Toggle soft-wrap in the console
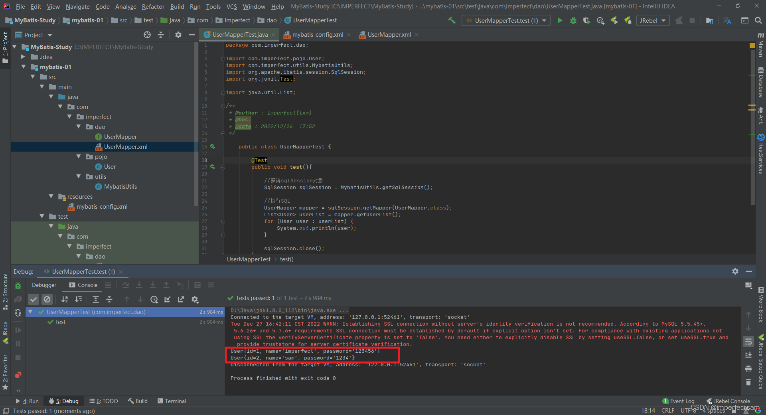 tap(748, 342)
